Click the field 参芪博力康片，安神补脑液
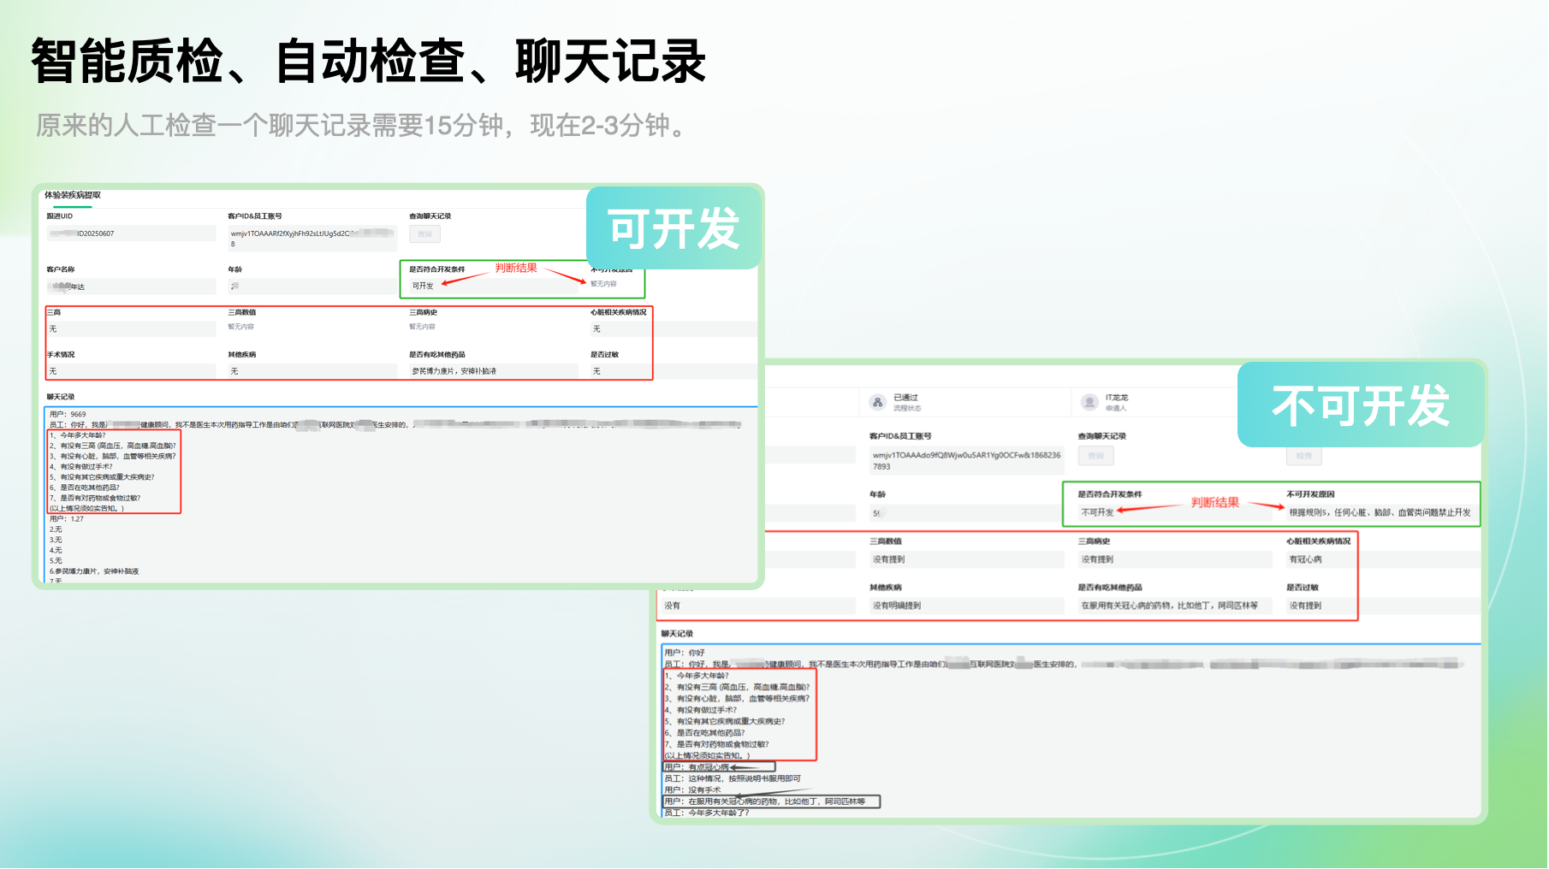This screenshot has height=869, width=1549. (x=493, y=371)
